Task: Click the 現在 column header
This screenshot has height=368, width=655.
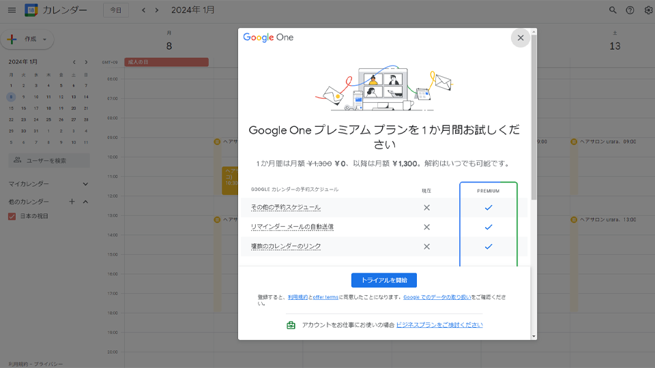Action: [x=426, y=191]
